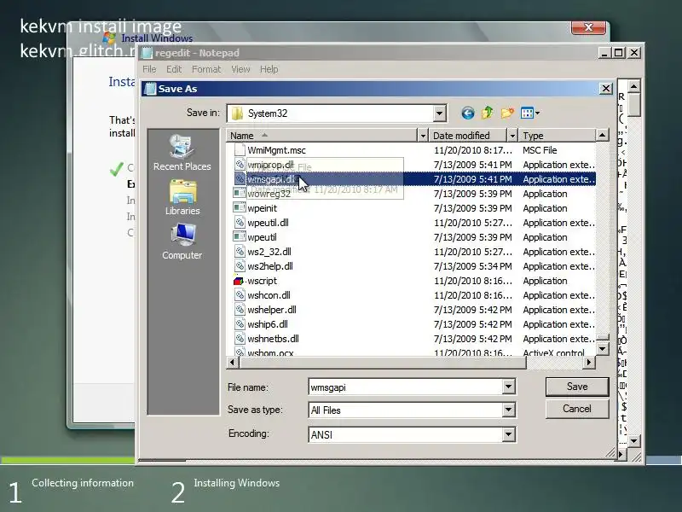Viewport: 682px width, 512px height.
Task: Click the horizontal scrollbar thumb in file list
Action: (382, 362)
